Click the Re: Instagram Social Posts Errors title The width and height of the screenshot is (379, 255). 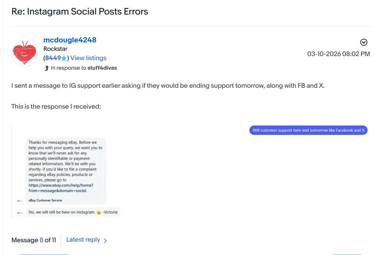click(80, 12)
